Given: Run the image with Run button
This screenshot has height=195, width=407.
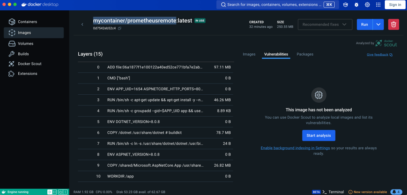Looking at the screenshot, I should tap(365, 24).
